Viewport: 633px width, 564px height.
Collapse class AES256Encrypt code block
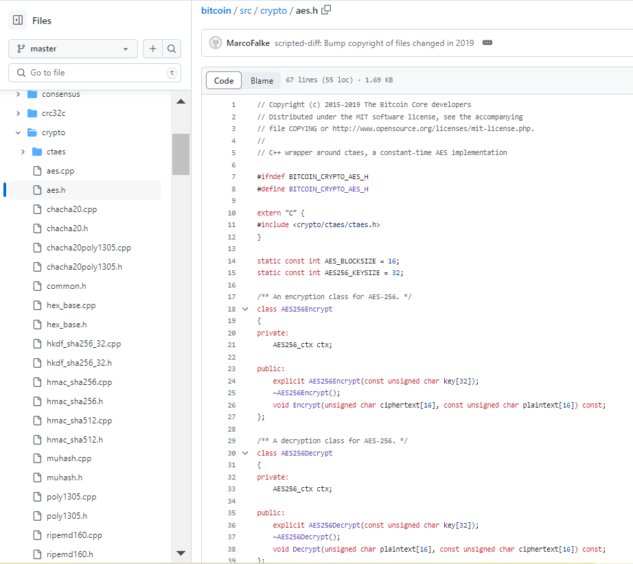(x=245, y=309)
